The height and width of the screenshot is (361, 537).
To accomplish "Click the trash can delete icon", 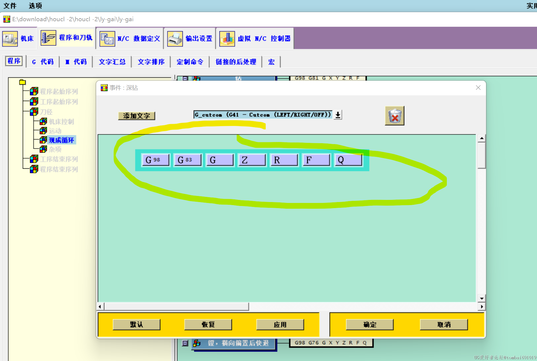I will tap(395, 116).
